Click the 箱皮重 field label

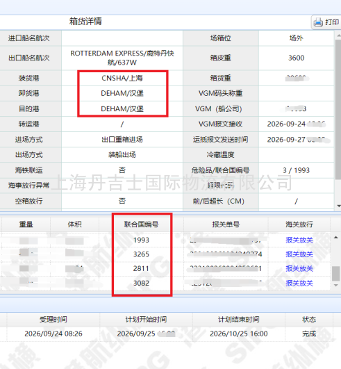221,58
